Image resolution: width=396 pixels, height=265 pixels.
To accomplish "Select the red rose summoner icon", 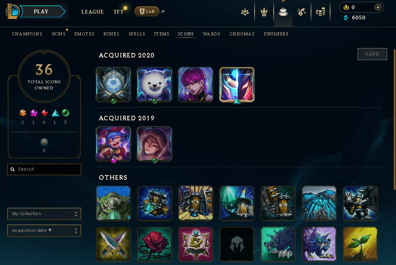I will (155, 244).
